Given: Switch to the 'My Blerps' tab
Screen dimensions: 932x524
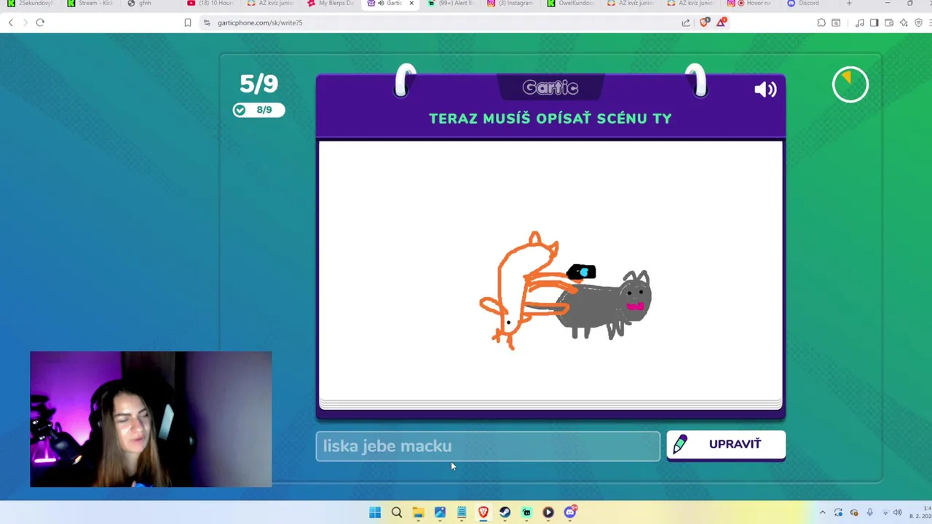Looking at the screenshot, I should point(331,4).
